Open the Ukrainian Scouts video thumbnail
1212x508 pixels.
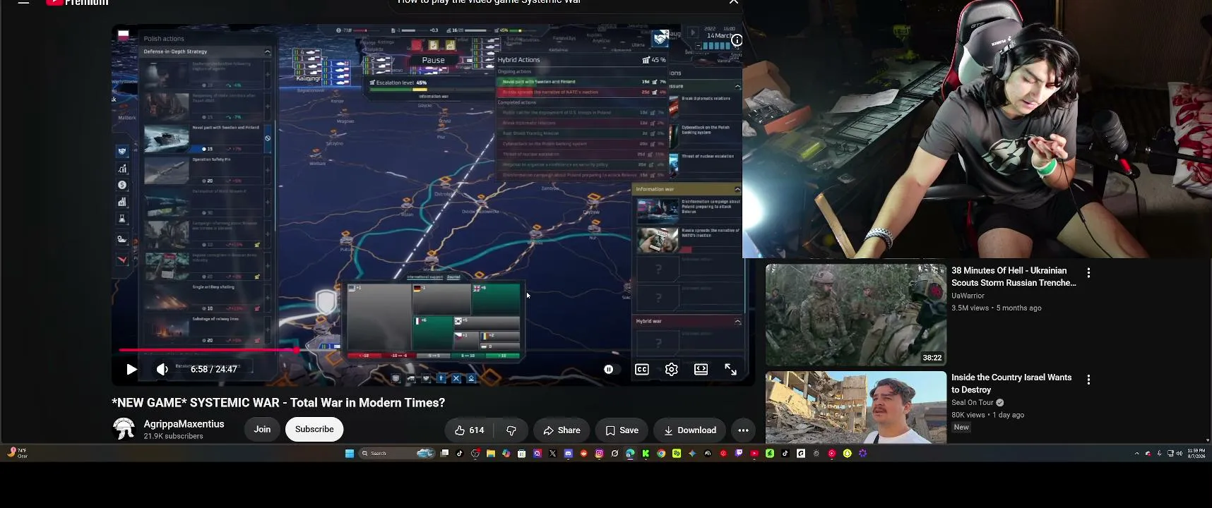[856, 315]
